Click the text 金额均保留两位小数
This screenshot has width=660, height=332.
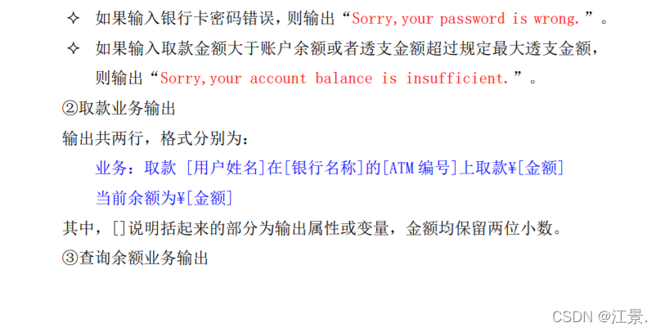(483, 228)
